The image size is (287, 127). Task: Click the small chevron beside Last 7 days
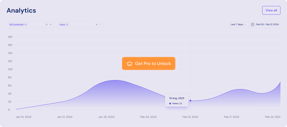click(x=245, y=24)
